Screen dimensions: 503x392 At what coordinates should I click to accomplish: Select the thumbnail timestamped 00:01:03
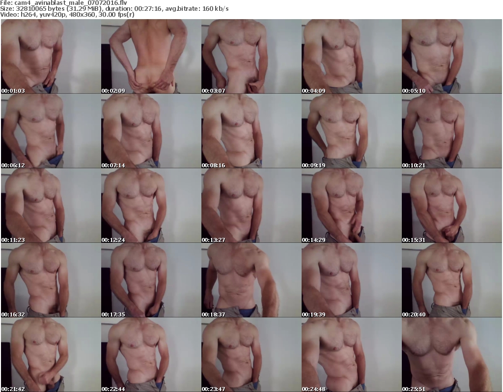pos(51,56)
